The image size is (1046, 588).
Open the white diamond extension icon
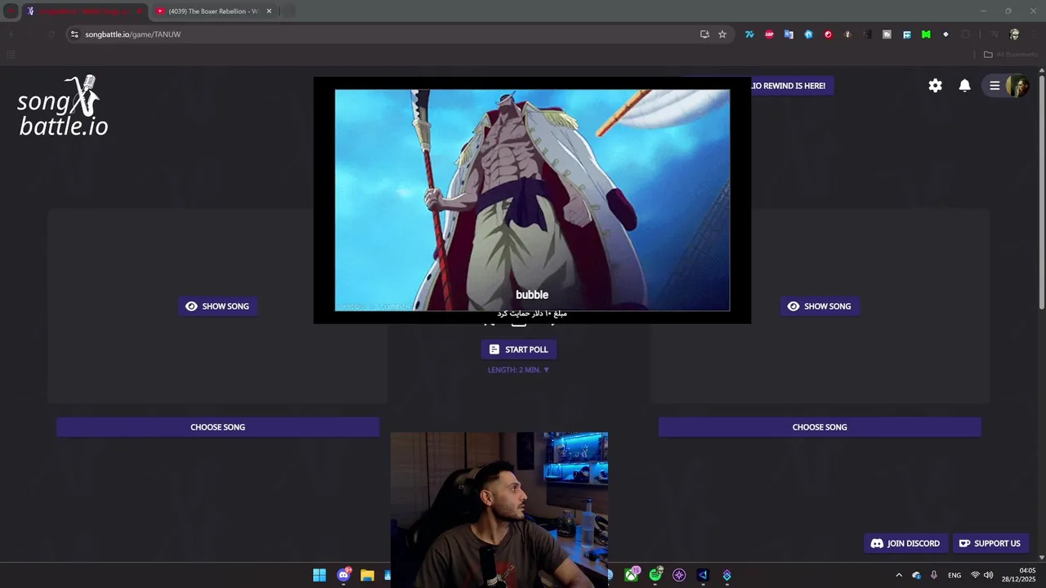click(x=945, y=34)
